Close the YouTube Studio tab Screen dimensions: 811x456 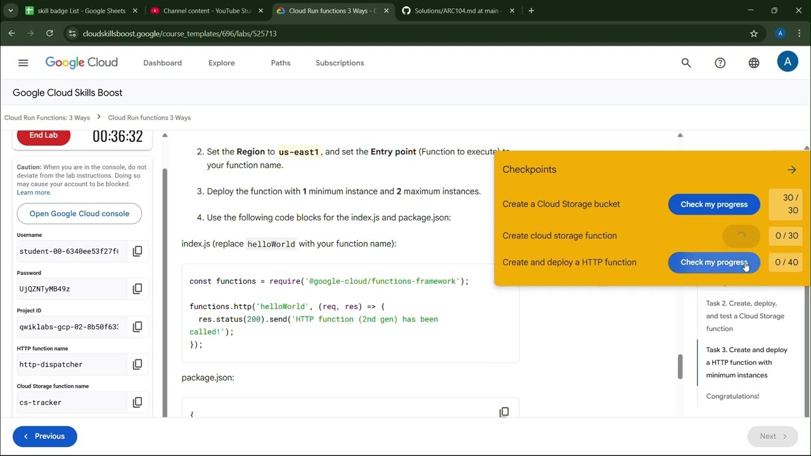point(260,11)
